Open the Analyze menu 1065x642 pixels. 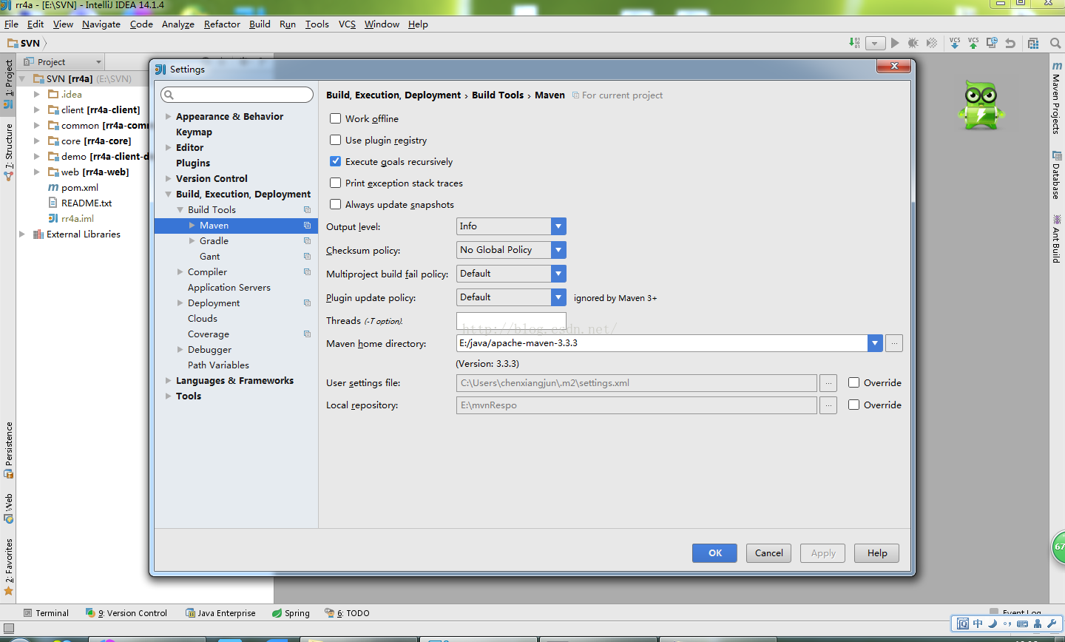coord(178,24)
